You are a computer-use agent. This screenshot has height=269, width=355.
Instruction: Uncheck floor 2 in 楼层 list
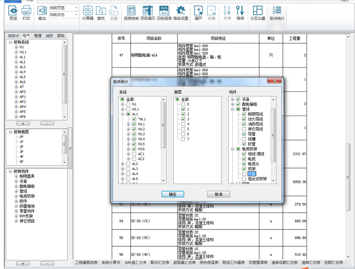tap(183, 114)
